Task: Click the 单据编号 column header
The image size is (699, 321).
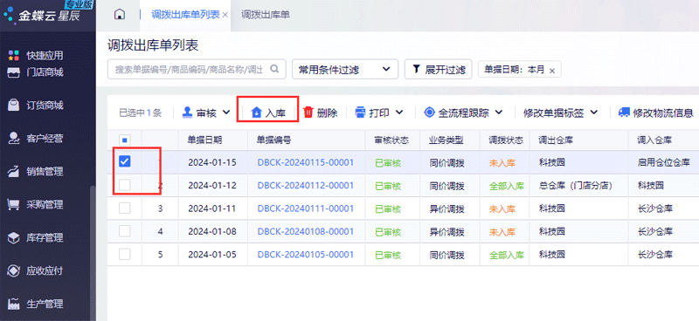Action: tap(273, 140)
